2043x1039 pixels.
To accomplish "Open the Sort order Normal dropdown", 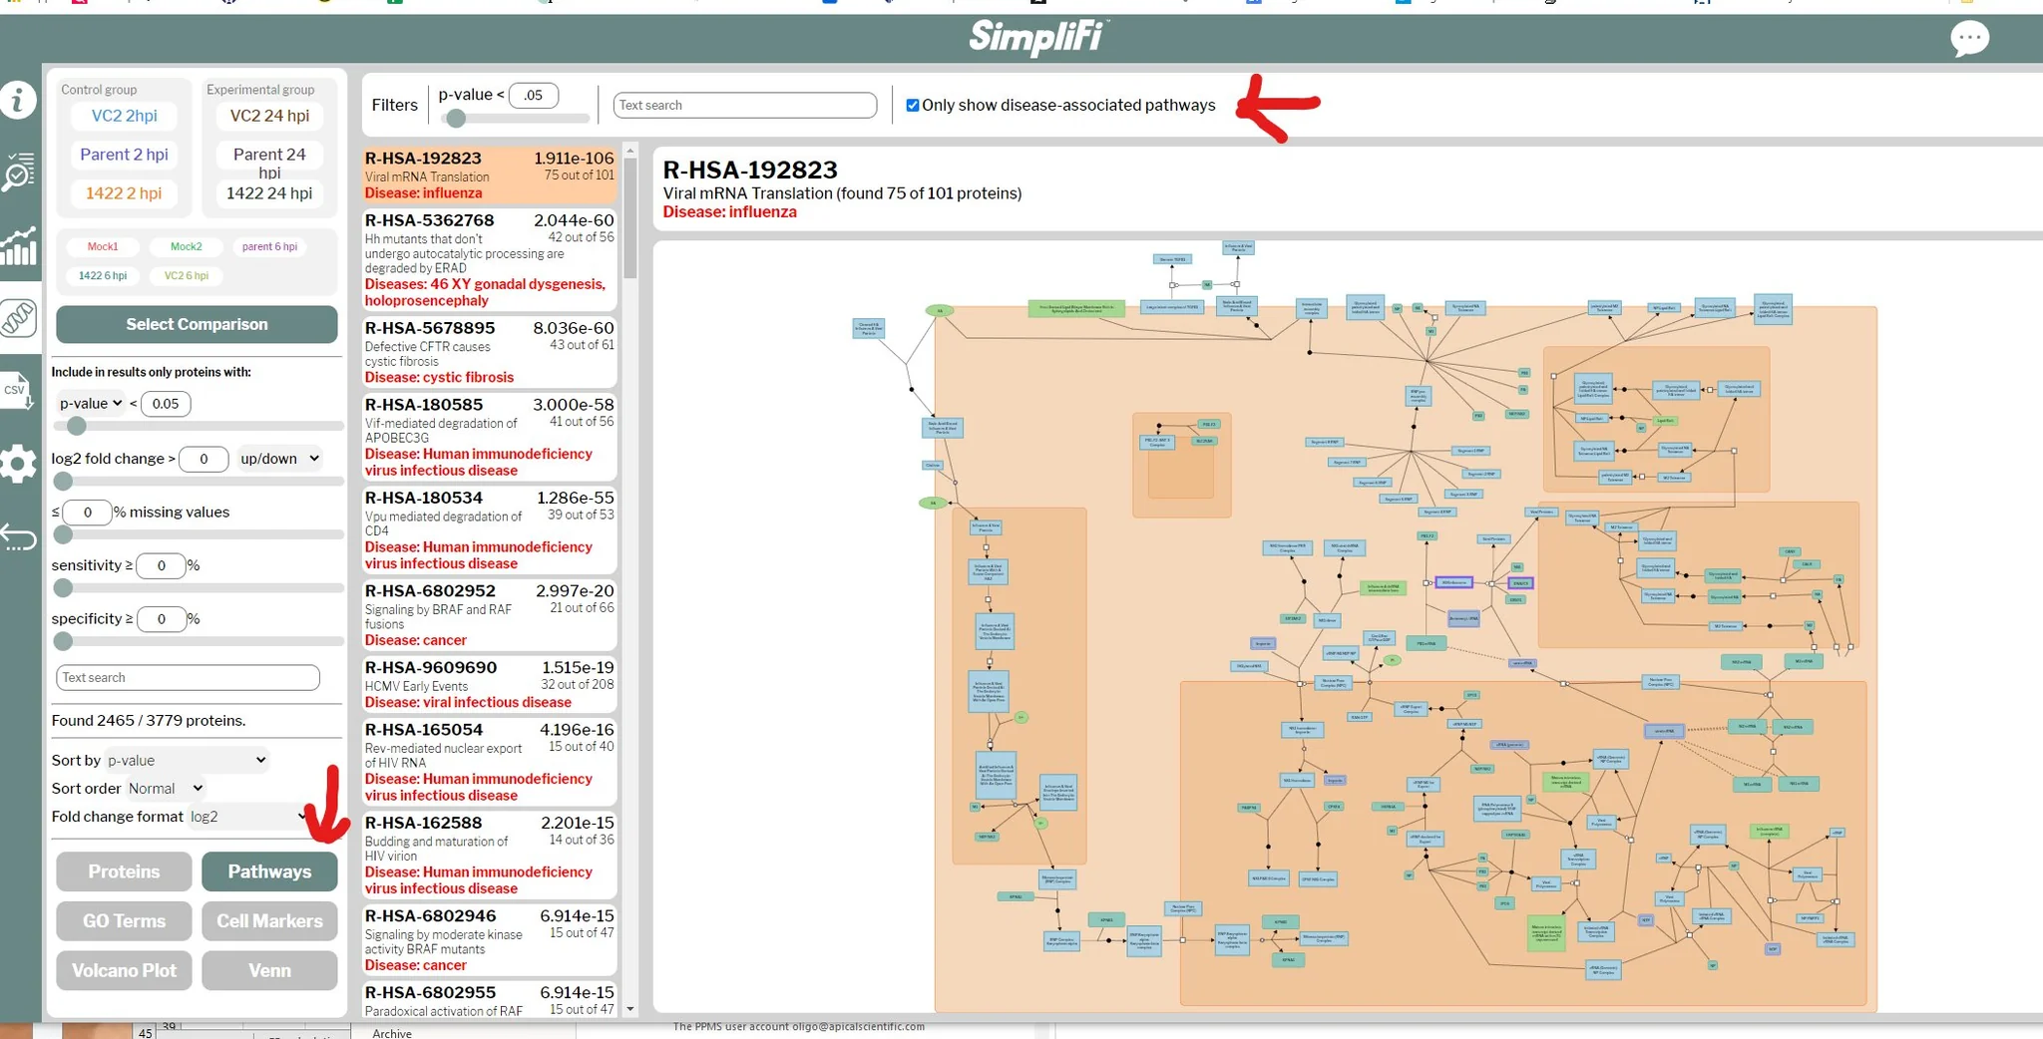I will 166,788.
